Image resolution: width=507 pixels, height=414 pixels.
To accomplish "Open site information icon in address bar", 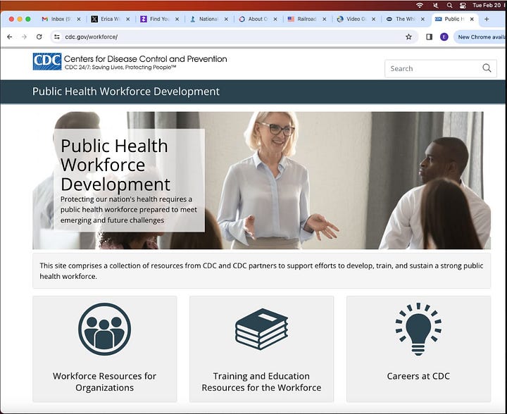I will 57,37.
